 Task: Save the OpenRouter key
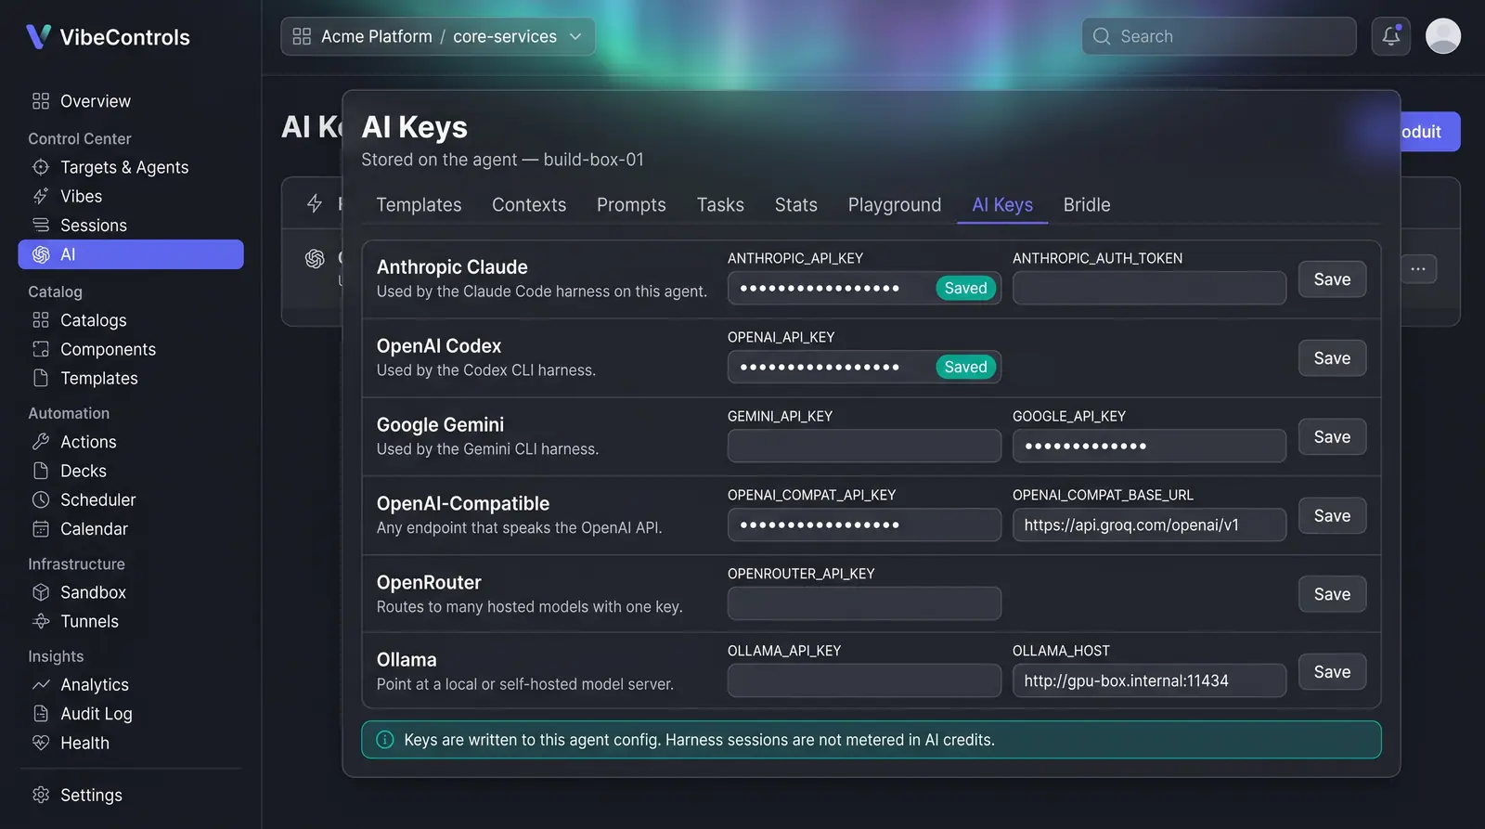click(1332, 594)
